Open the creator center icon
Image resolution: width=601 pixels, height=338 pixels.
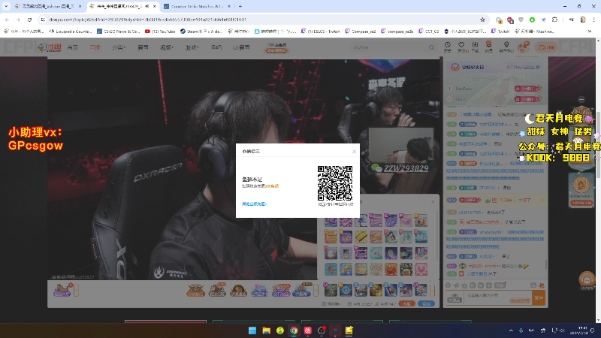click(x=506, y=47)
